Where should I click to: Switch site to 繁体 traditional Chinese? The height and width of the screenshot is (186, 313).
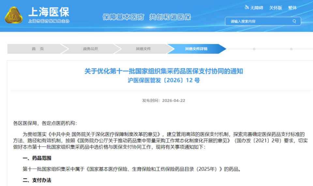point(292,8)
